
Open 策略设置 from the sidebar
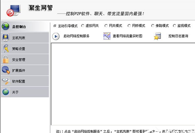25,49
